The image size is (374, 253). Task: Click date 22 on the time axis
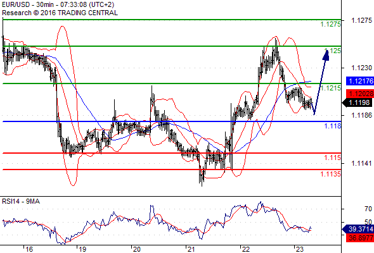click(x=246, y=249)
